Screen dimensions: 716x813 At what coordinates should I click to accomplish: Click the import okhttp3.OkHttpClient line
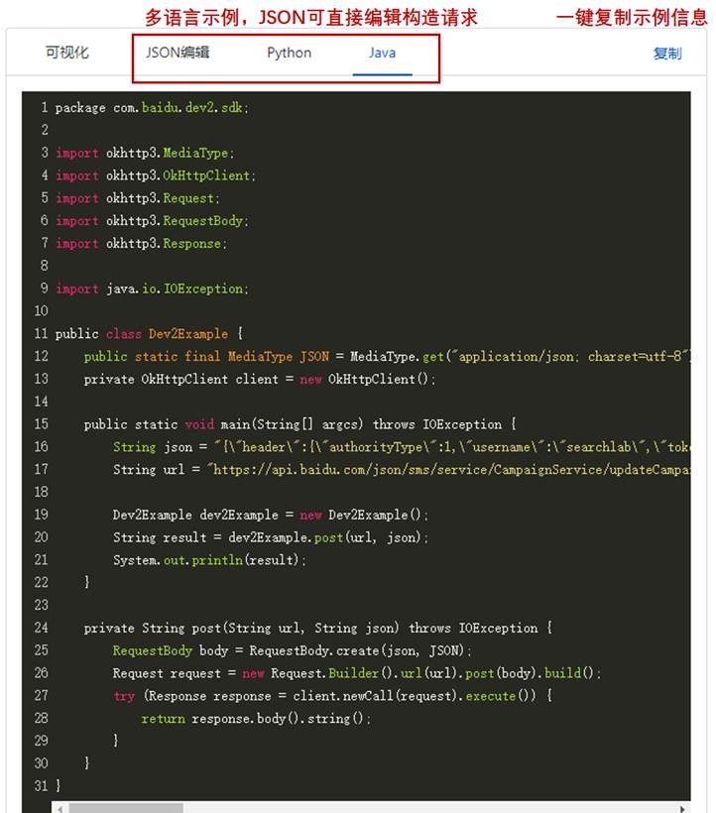tap(155, 175)
